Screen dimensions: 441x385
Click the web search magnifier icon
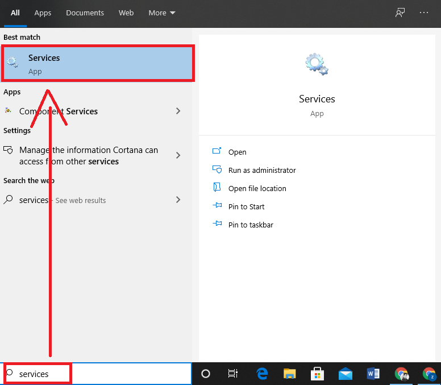coord(8,200)
